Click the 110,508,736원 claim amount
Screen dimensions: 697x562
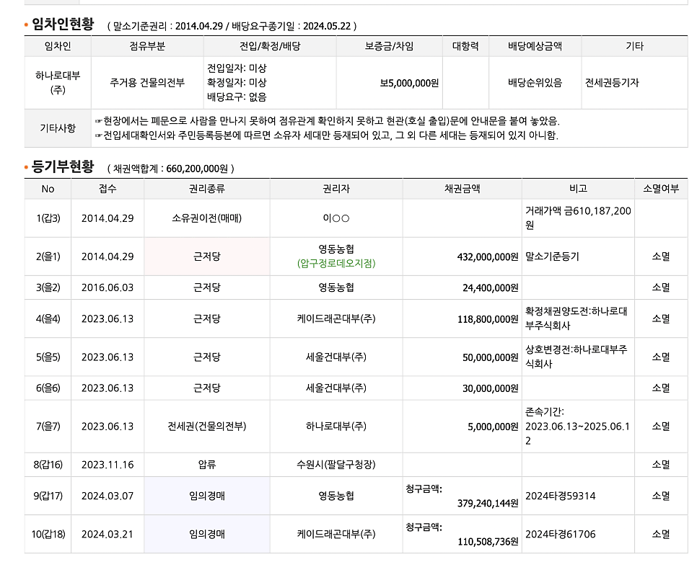(x=488, y=542)
